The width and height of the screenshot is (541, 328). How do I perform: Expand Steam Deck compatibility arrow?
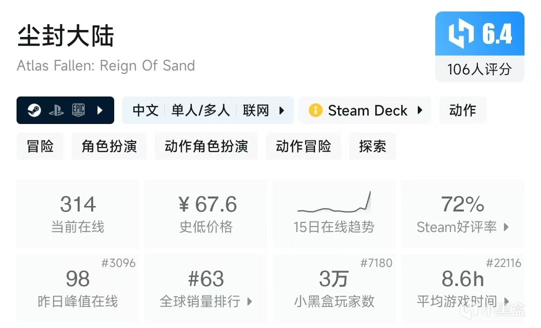420,110
